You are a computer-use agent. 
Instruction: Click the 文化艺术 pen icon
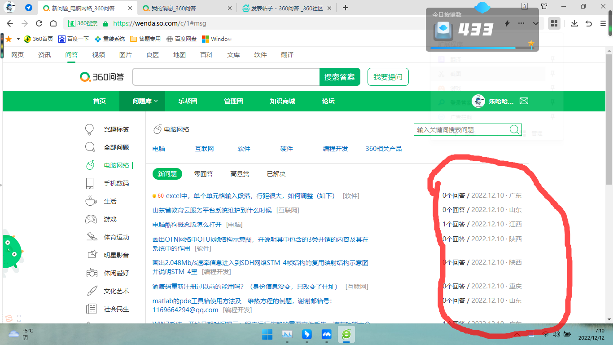tap(92, 291)
